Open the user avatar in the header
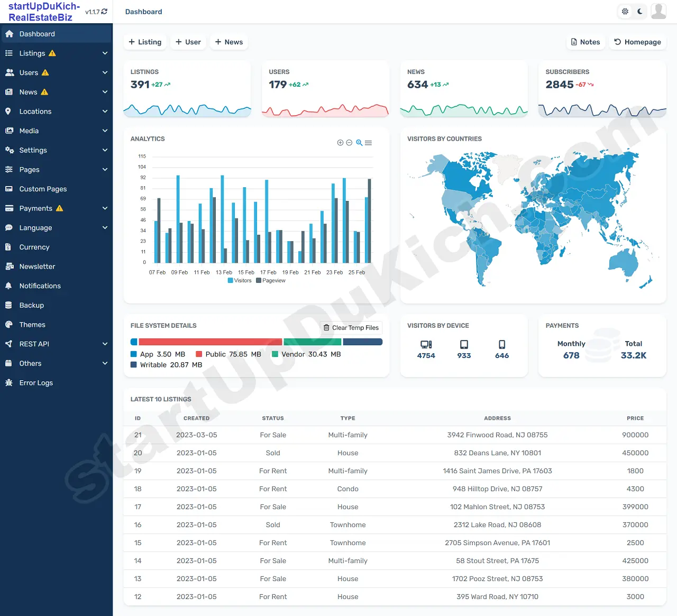 (658, 11)
